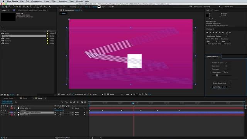Expand the Audio folder in Project
This screenshot has width=247, height=139.
(x=1, y=34)
